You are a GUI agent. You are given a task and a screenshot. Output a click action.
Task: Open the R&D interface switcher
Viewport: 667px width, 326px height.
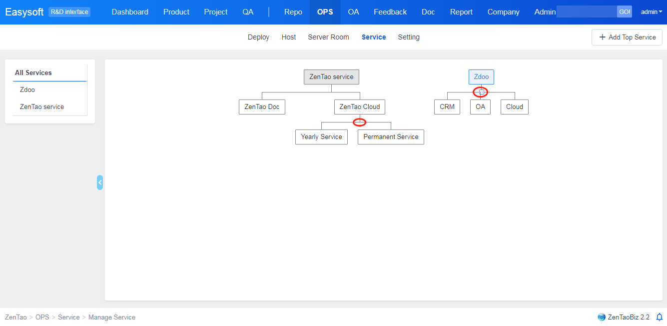click(69, 12)
